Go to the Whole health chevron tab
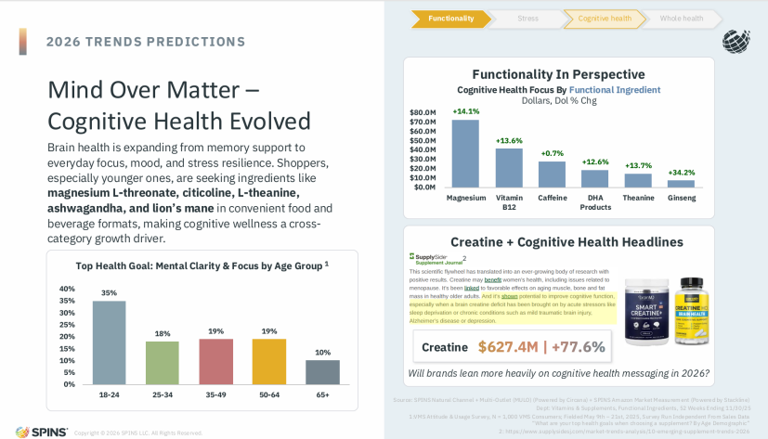Viewport: 768px width, 439px height. tap(681, 18)
